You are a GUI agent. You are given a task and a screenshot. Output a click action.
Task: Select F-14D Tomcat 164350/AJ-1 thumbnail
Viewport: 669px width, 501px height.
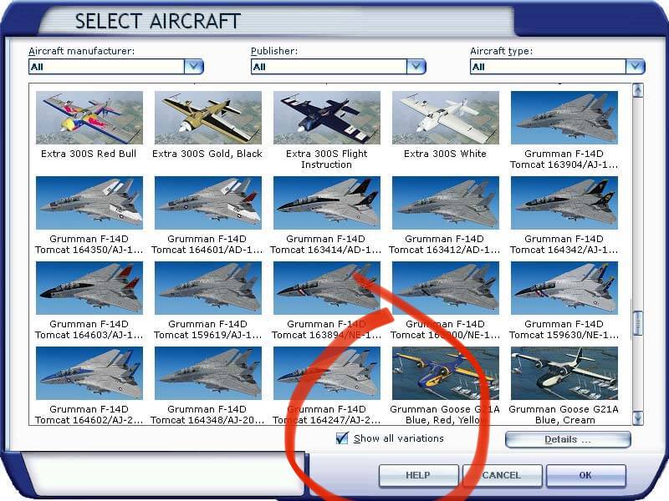[x=89, y=203]
